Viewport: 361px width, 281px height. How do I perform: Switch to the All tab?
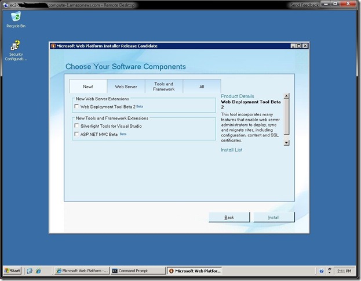coord(202,87)
